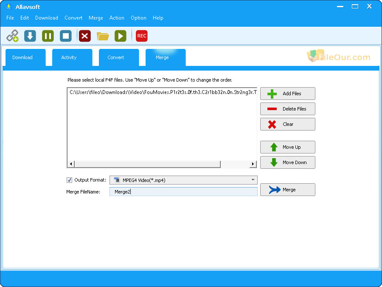Image resolution: width=382 pixels, height=287 pixels.
Task: Click the file list right scroll arrow
Action: click(x=253, y=164)
